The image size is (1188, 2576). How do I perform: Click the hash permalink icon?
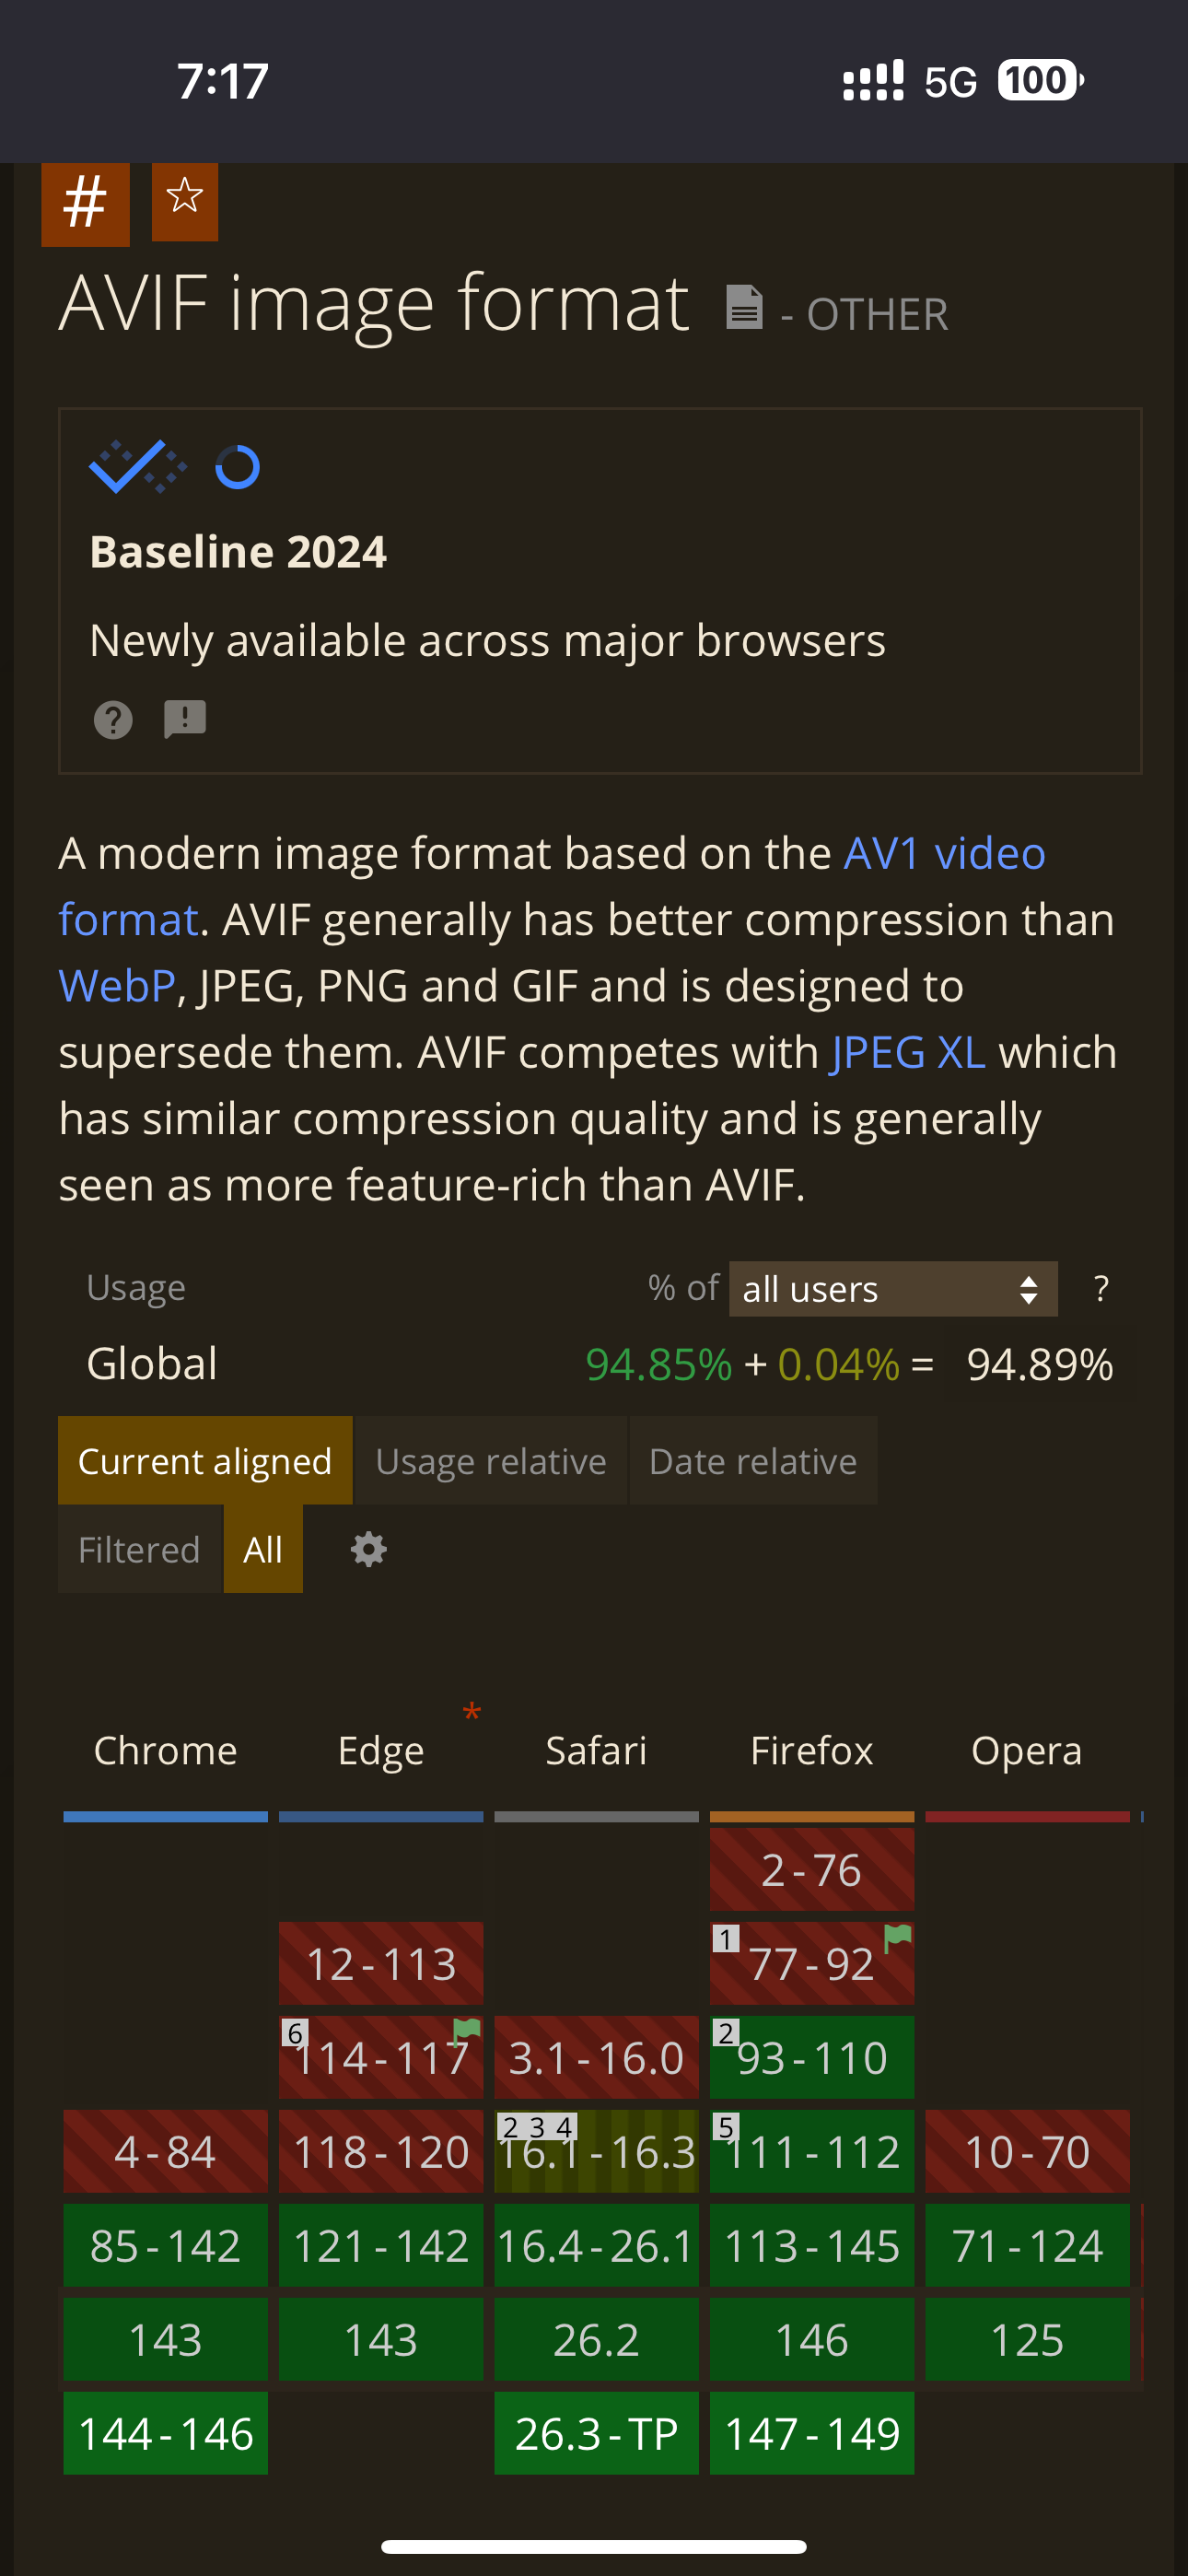85,202
